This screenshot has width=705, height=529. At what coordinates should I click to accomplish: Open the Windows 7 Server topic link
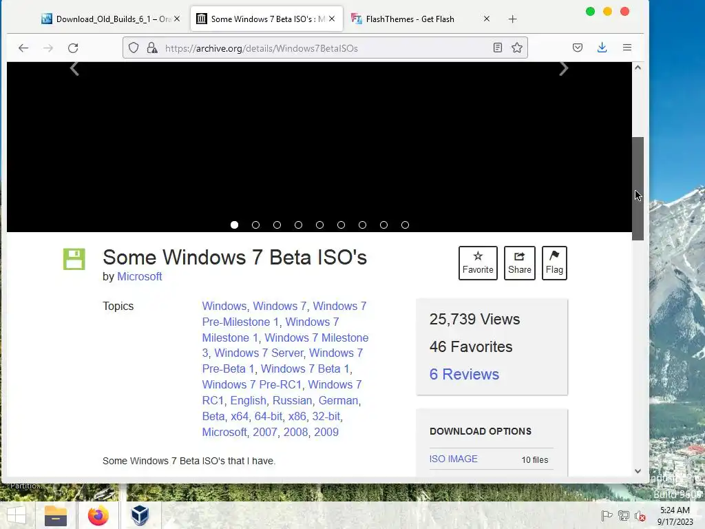260,353
